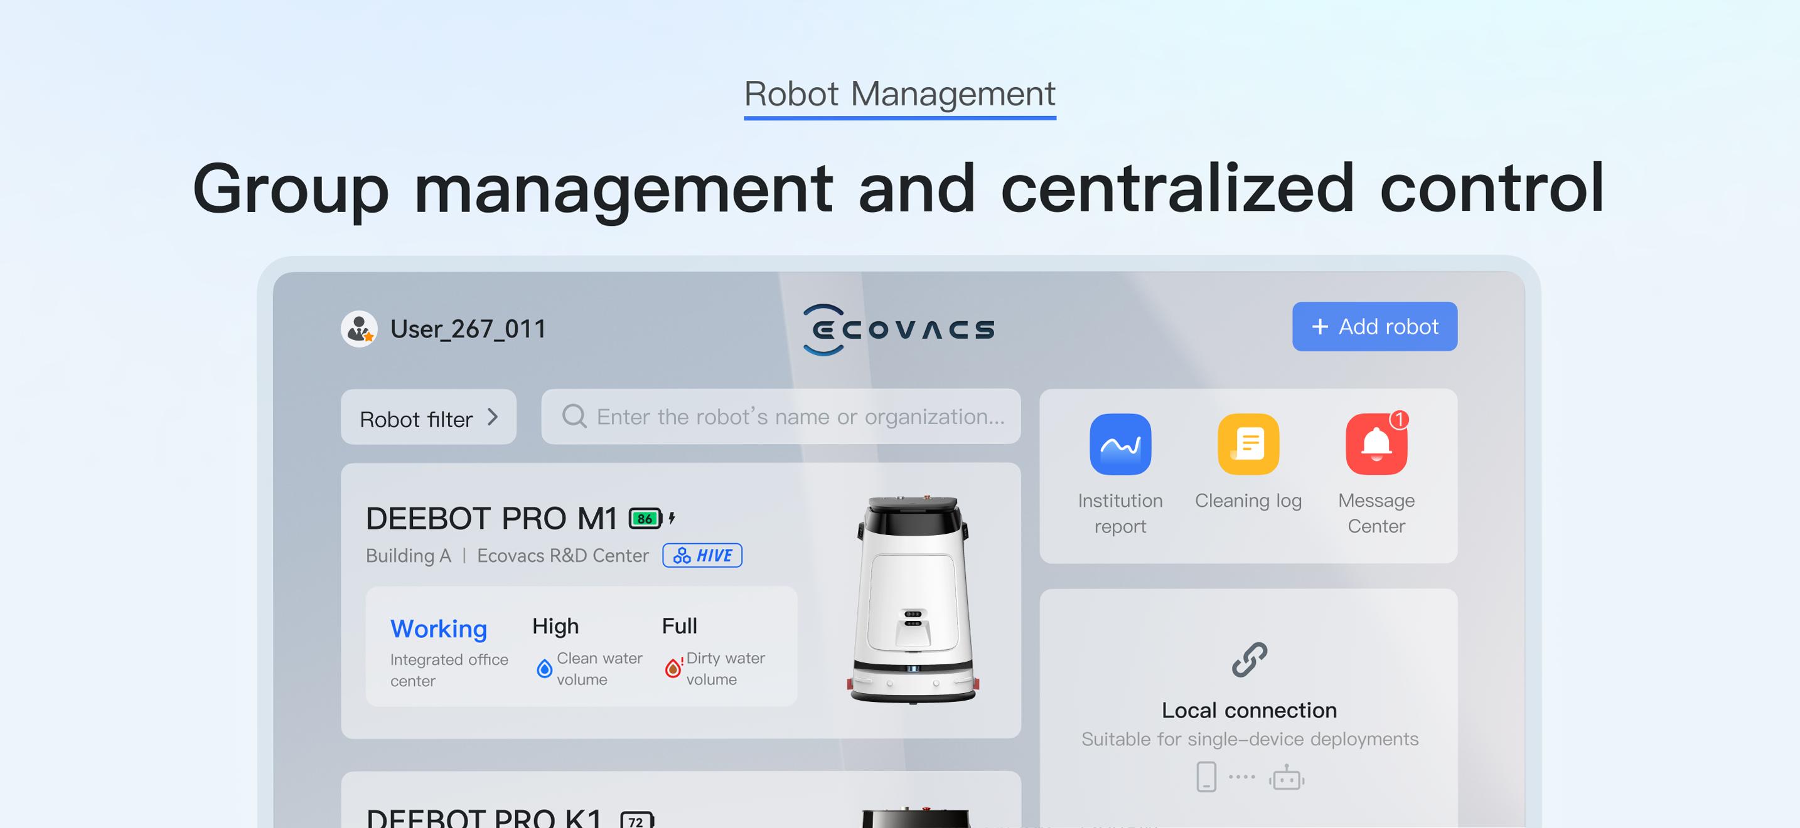Click Clean water volume label

pos(599,668)
